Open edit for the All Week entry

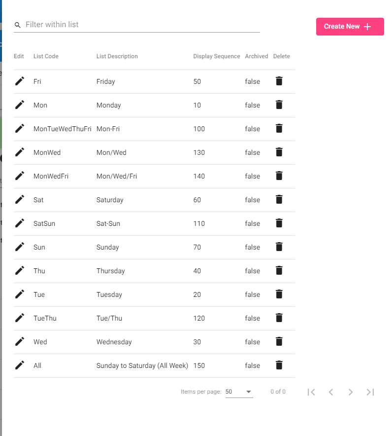[19, 365]
